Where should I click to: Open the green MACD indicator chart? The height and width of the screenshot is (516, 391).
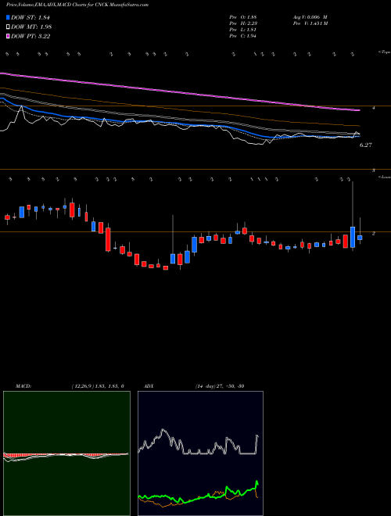click(66, 453)
